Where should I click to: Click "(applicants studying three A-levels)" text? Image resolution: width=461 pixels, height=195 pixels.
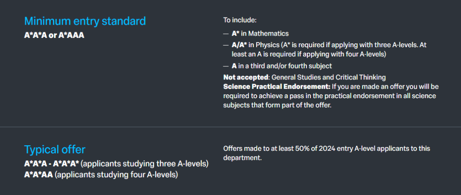click(x=144, y=164)
